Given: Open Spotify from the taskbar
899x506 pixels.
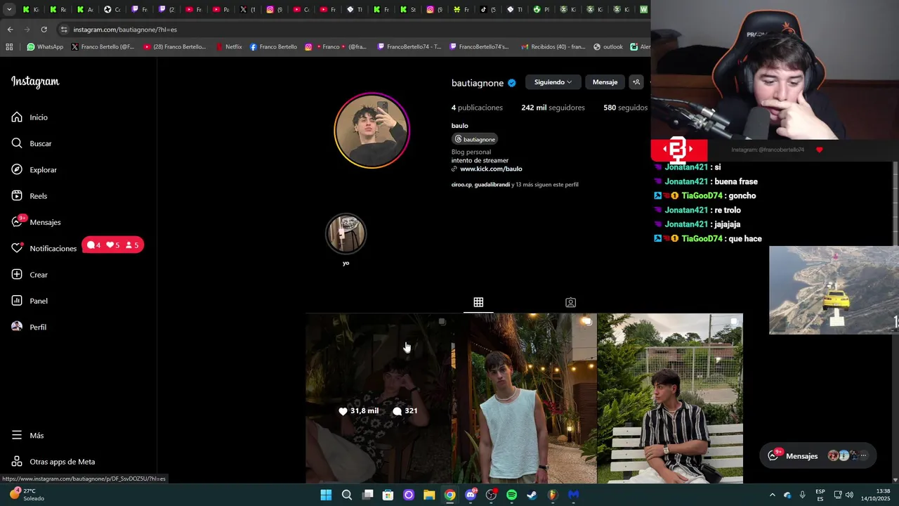Looking at the screenshot, I should tap(511, 495).
